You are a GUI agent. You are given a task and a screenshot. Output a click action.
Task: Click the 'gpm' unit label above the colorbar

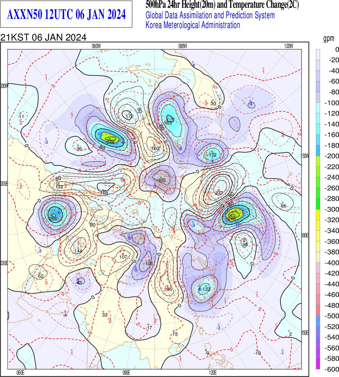pos(329,38)
